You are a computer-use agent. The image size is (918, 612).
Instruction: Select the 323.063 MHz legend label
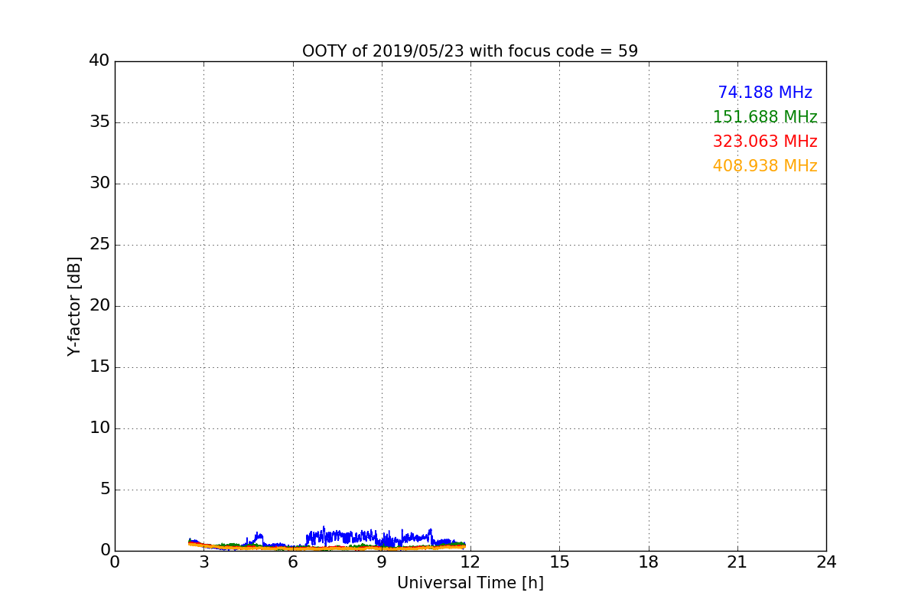click(x=765, y=142)
